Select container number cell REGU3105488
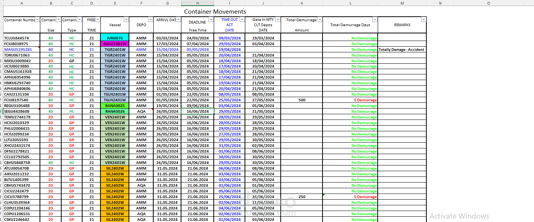534x222 pixels. pyautogui.click(x=21, y=106)
